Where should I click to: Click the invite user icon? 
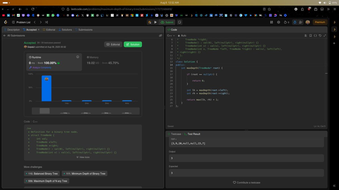(x=301, y=22)
